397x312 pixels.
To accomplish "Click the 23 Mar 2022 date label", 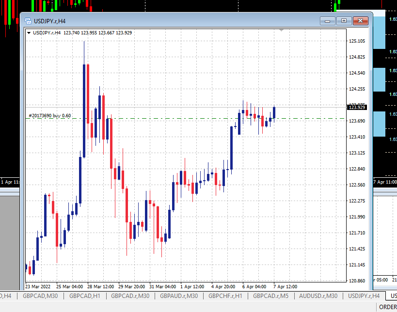I will tap(38, 287).
